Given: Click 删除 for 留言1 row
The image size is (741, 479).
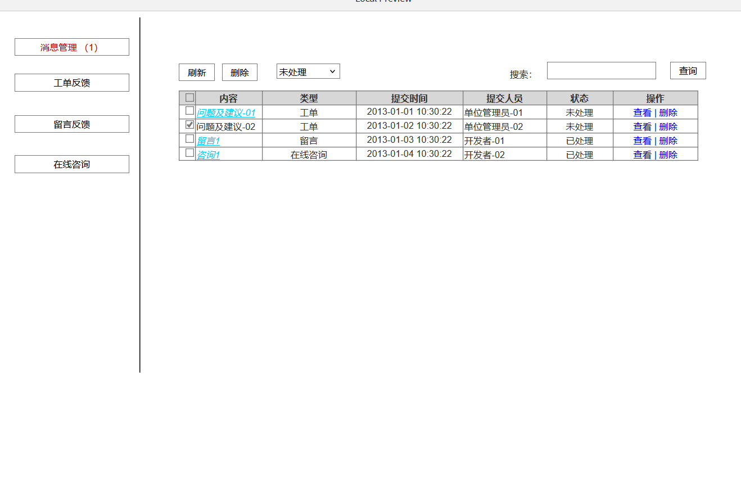Looking at the screenshot, I should coord(668,141).
